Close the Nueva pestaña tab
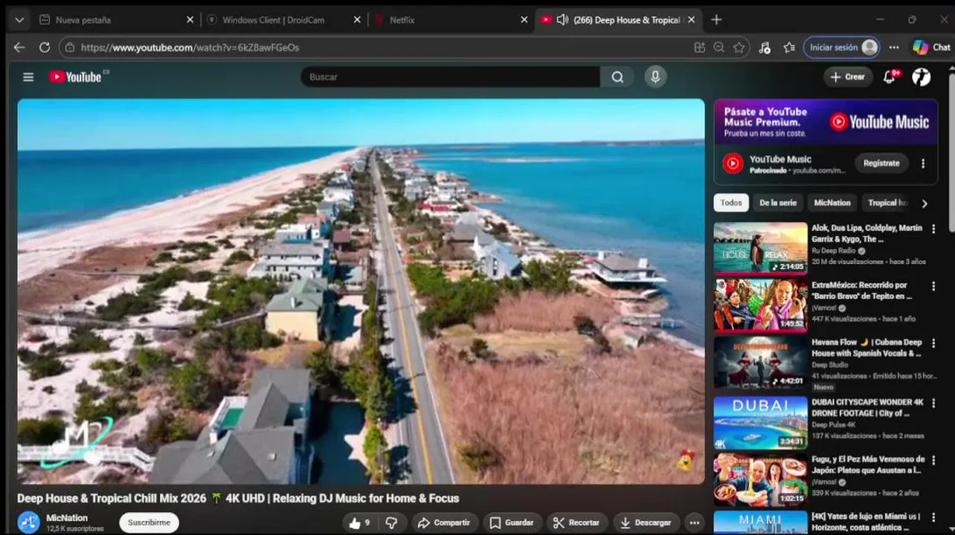The height and width of the screenshot is (535, 955). pos(190,20)
